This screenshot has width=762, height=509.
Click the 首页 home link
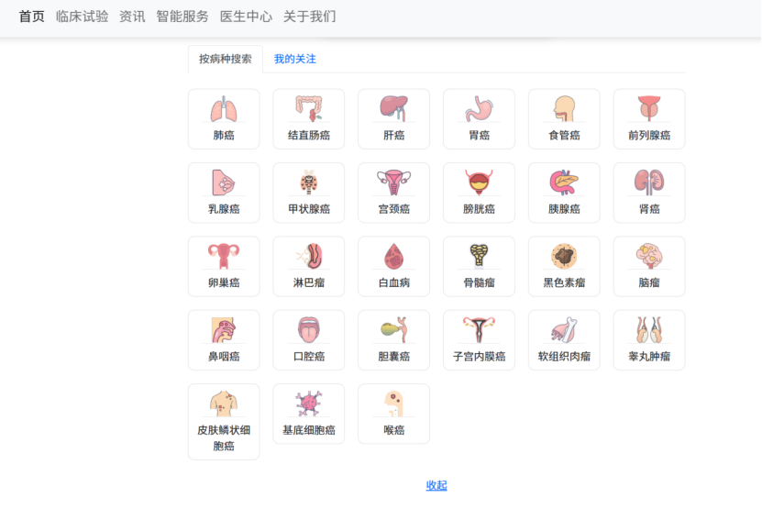pyautogui.click(x=32, y=17)
